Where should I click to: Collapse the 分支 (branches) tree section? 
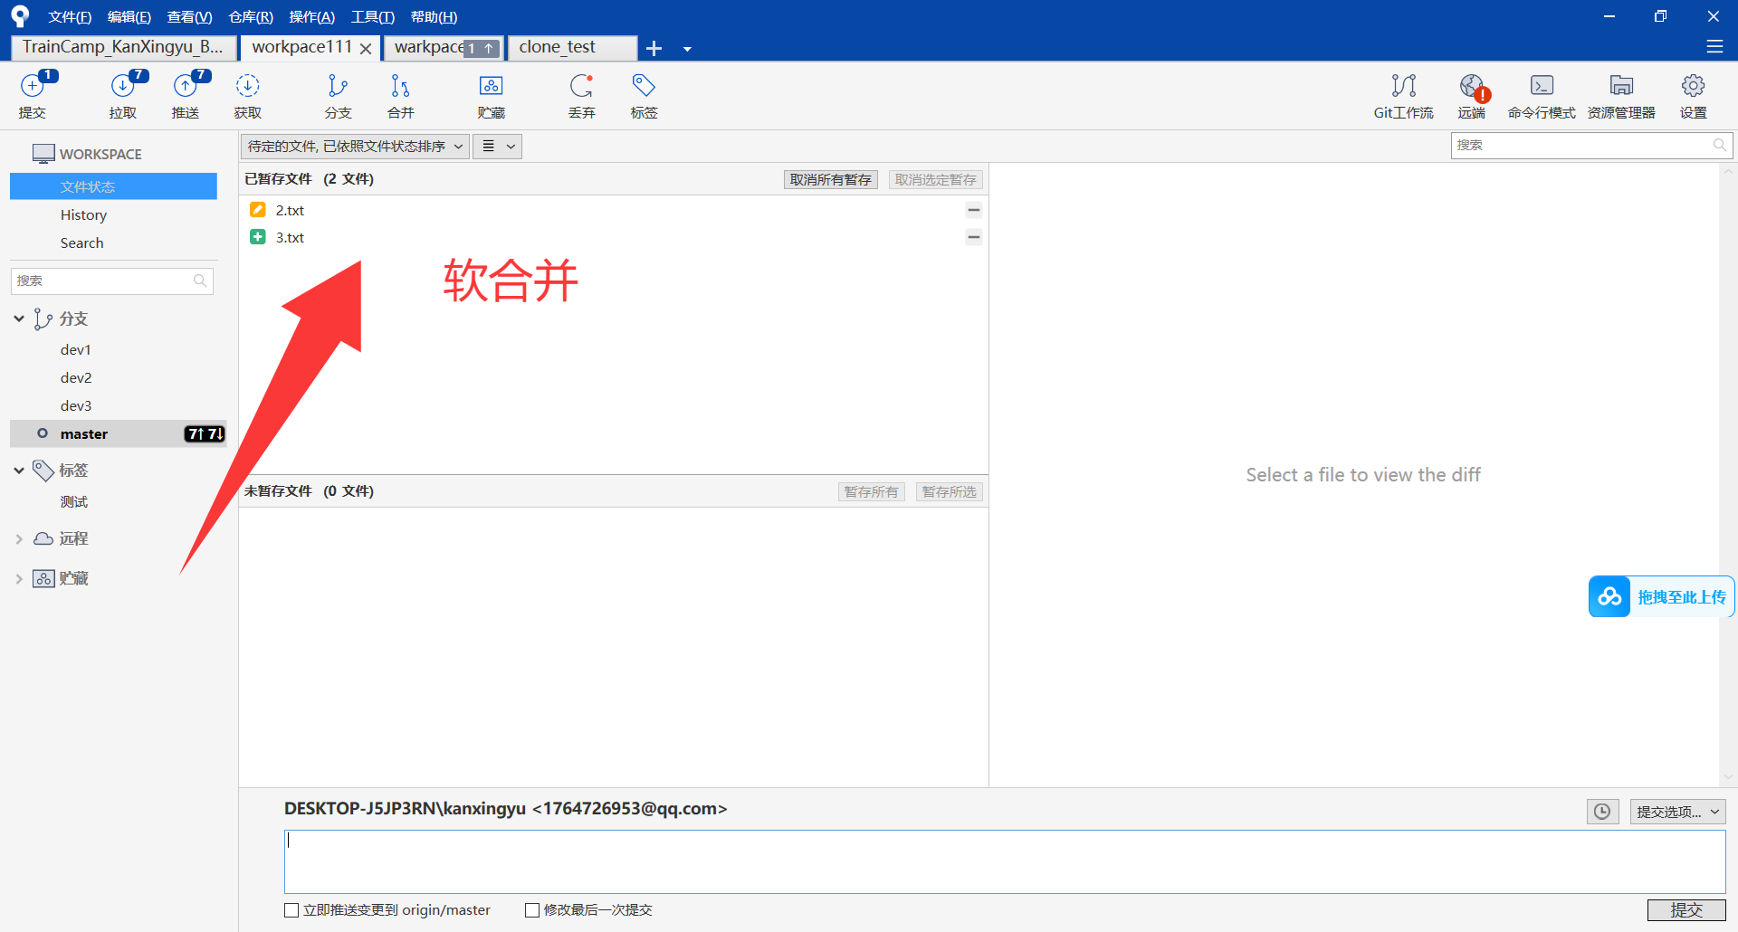point(19,319)
